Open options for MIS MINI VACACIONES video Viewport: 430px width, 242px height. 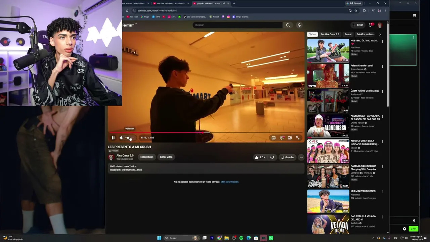[x=382, y=192]
